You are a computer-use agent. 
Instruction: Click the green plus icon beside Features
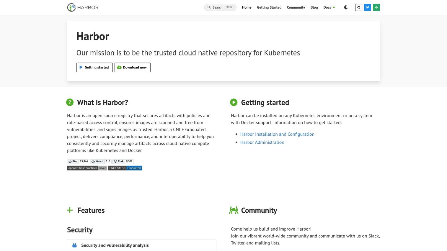[x=70, y=210]
